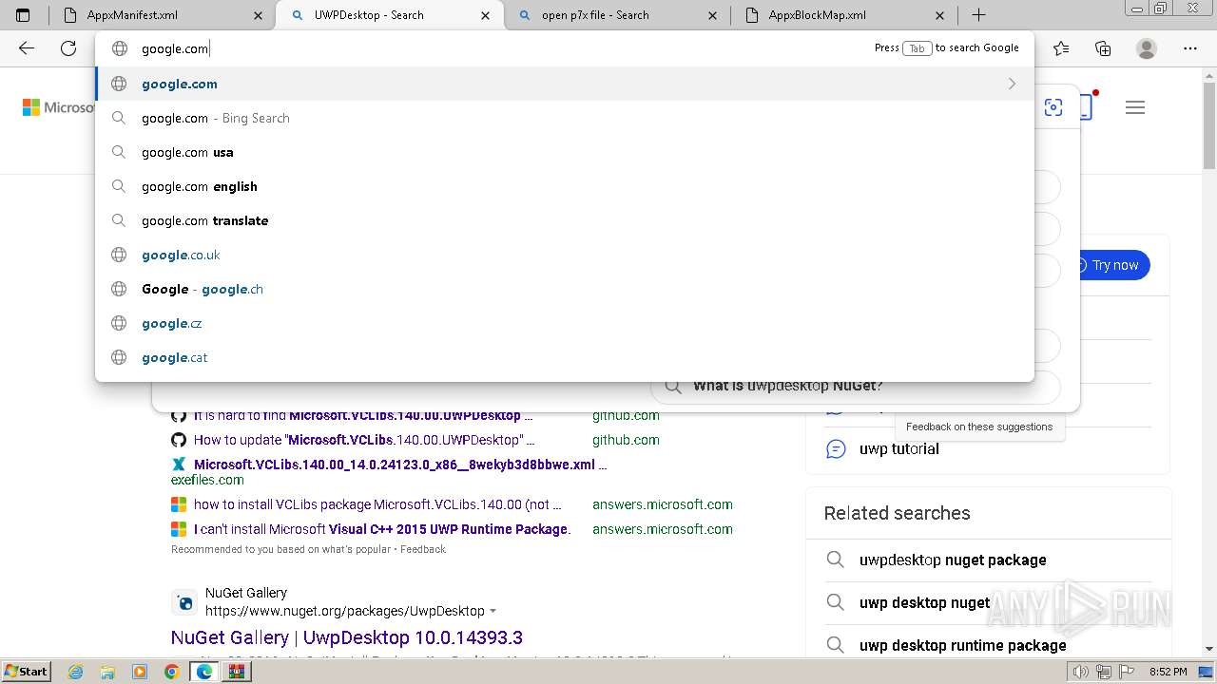
Task: Open the Windows Start button
Action: pyautogui.click(x=27, y=671)
